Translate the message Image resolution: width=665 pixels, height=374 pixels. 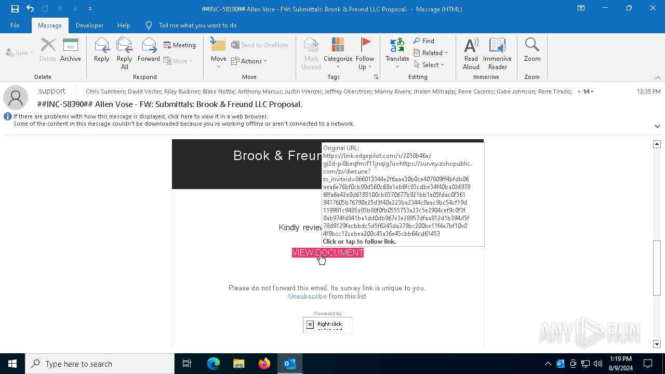click(x=397, y=53)
